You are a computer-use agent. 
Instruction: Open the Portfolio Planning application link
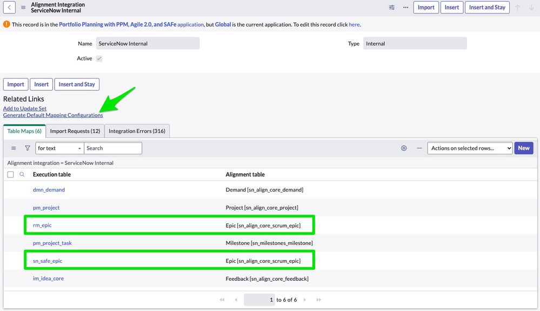pos(131,24)
